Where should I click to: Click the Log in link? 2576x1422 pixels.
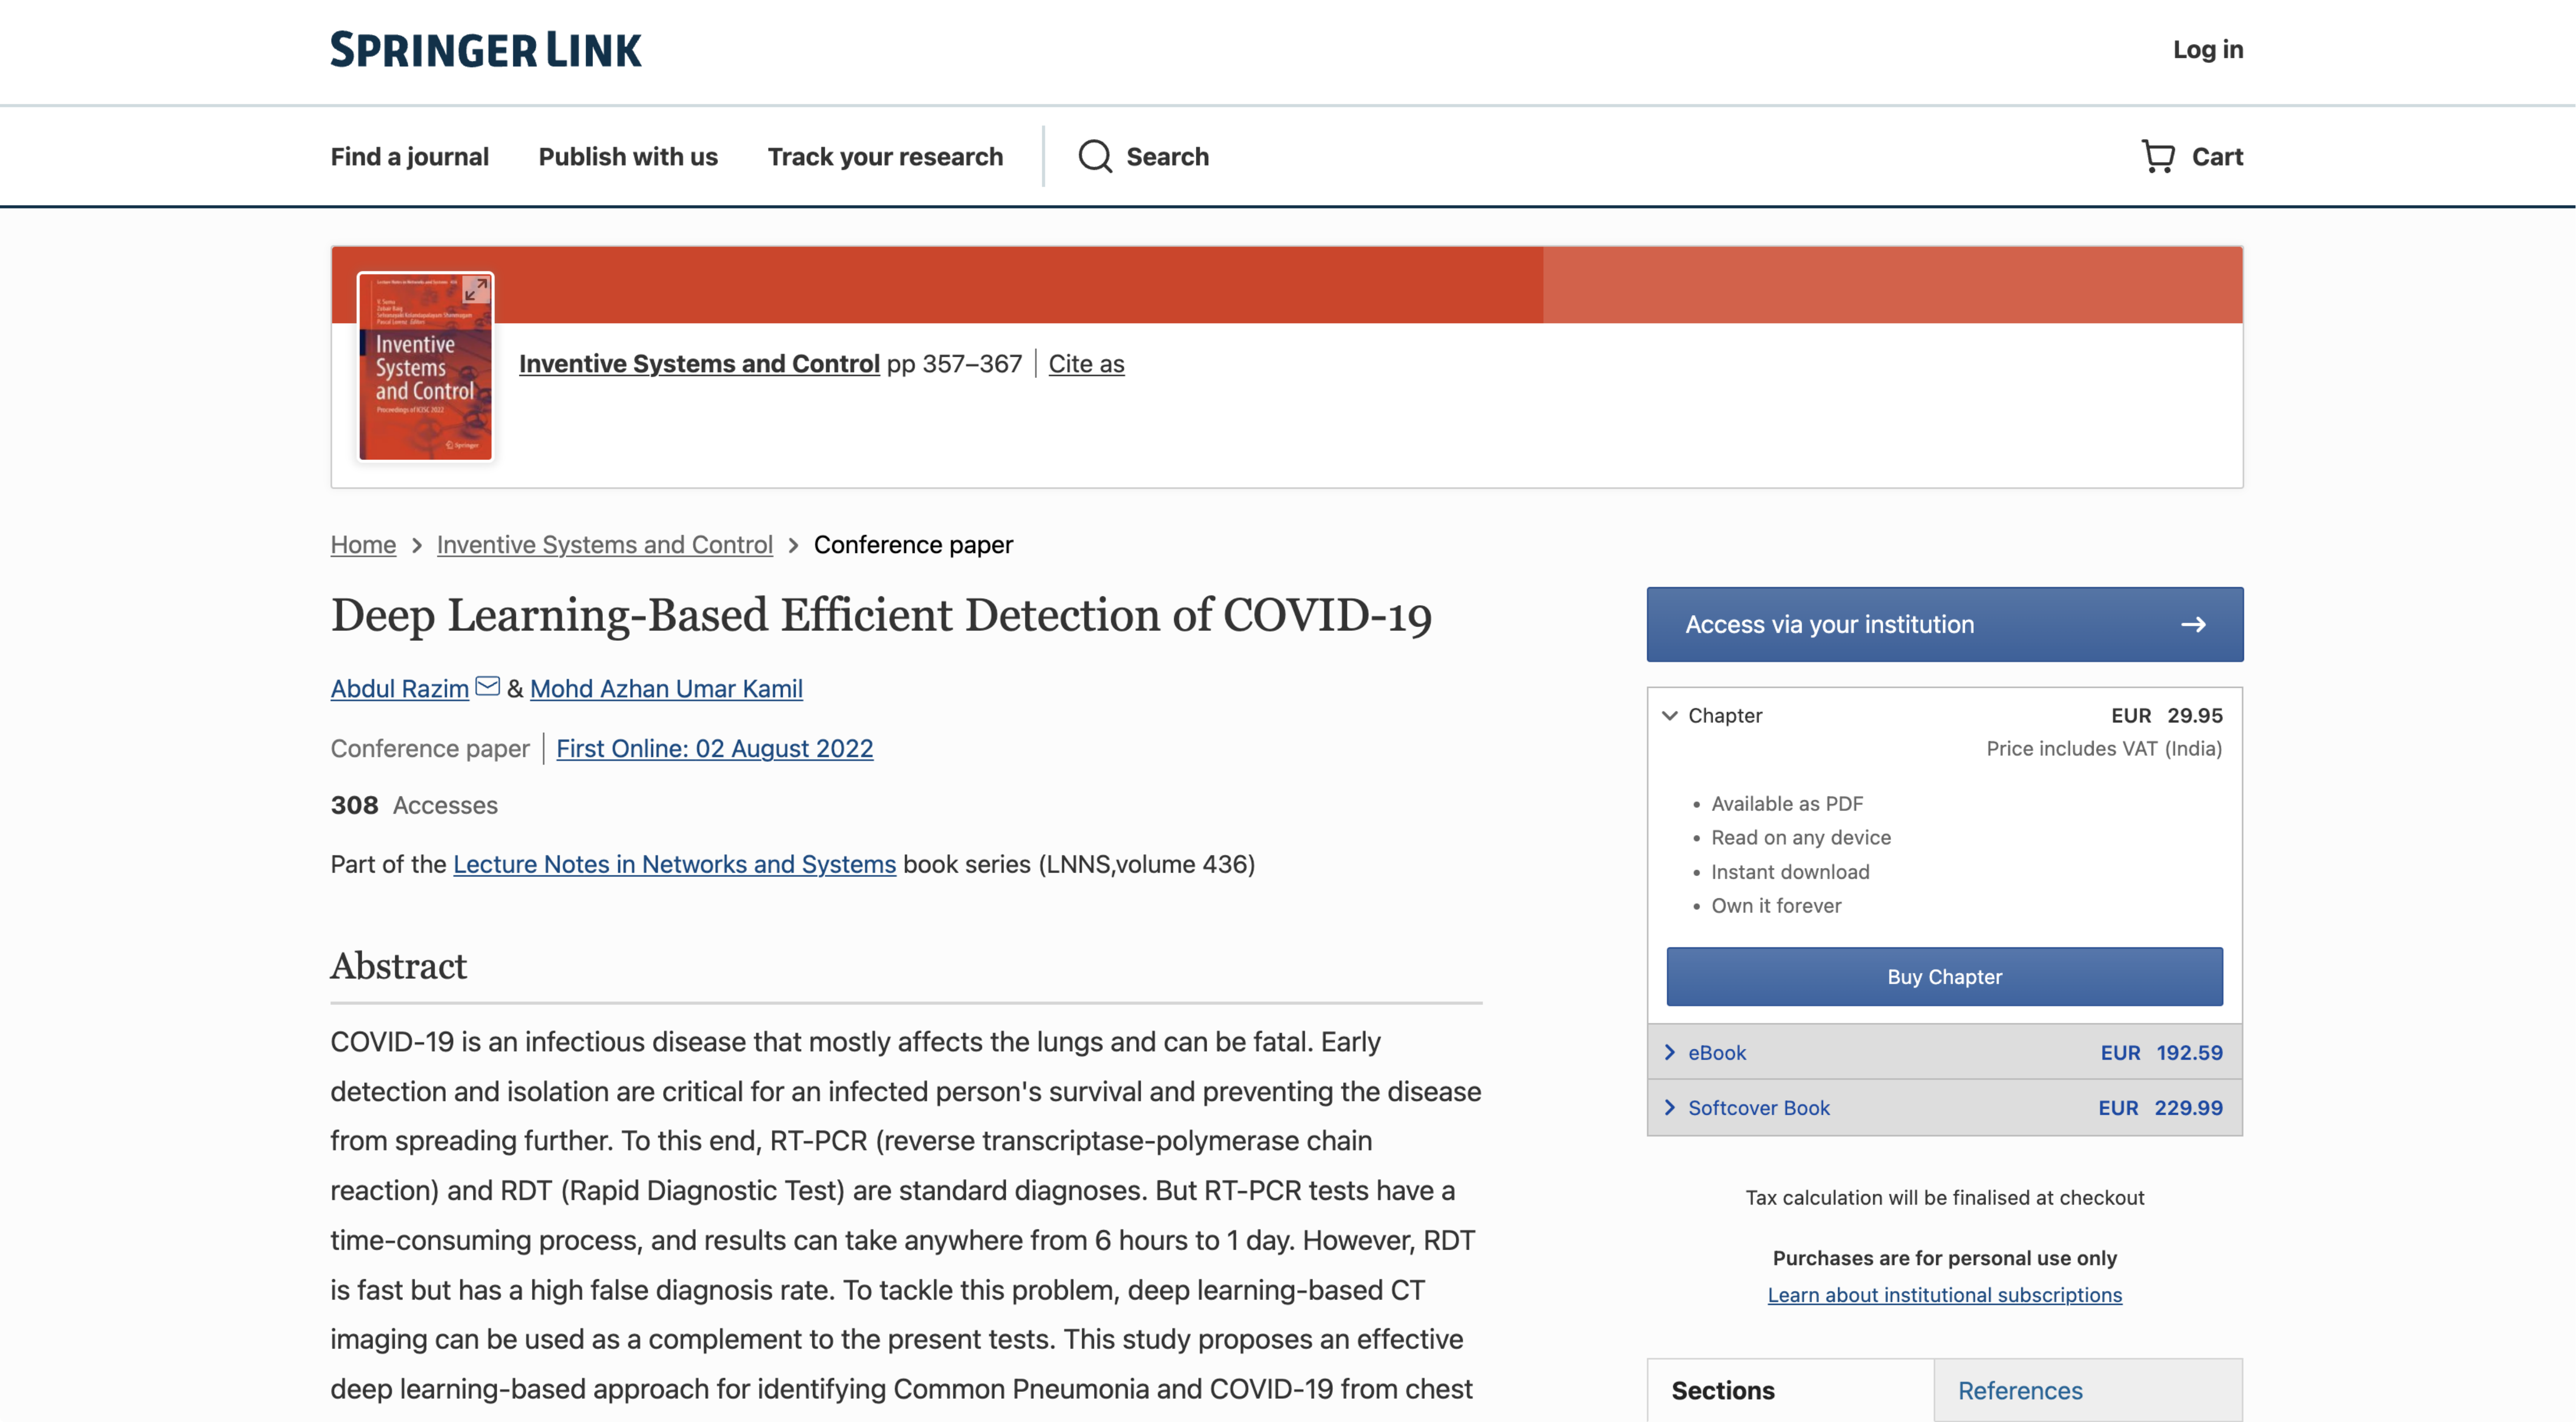2207,50
